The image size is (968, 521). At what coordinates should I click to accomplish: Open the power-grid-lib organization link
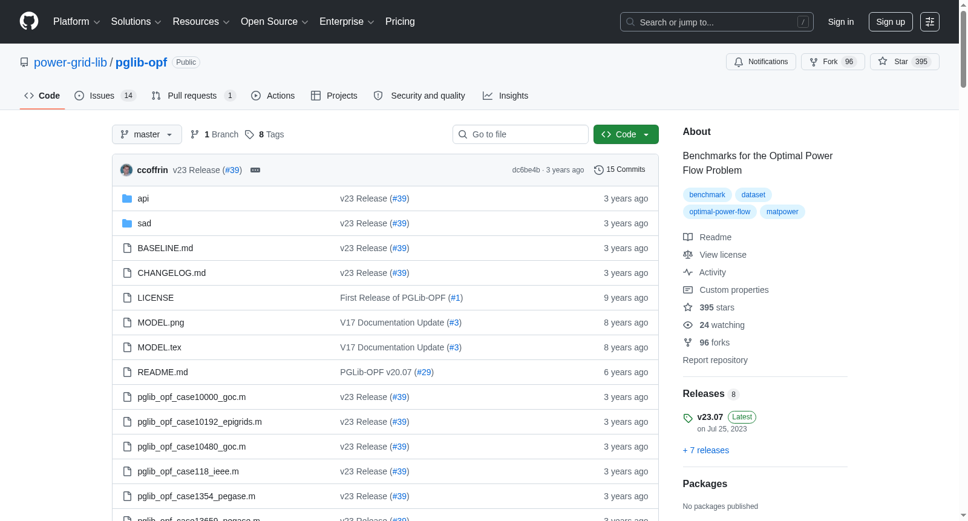(x=70, y=62)
